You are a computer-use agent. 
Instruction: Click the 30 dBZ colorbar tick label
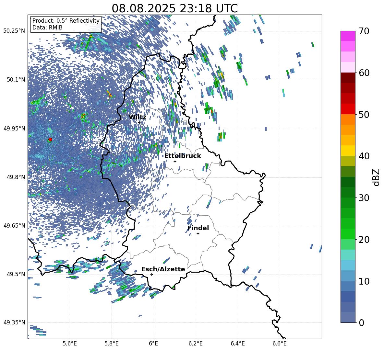coord(364,198)
